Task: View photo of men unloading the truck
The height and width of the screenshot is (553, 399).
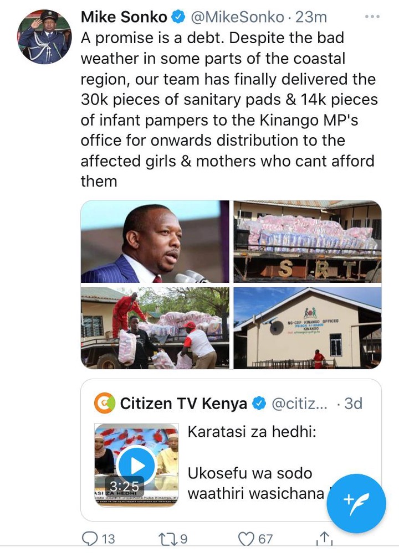Action: (155, 328)
